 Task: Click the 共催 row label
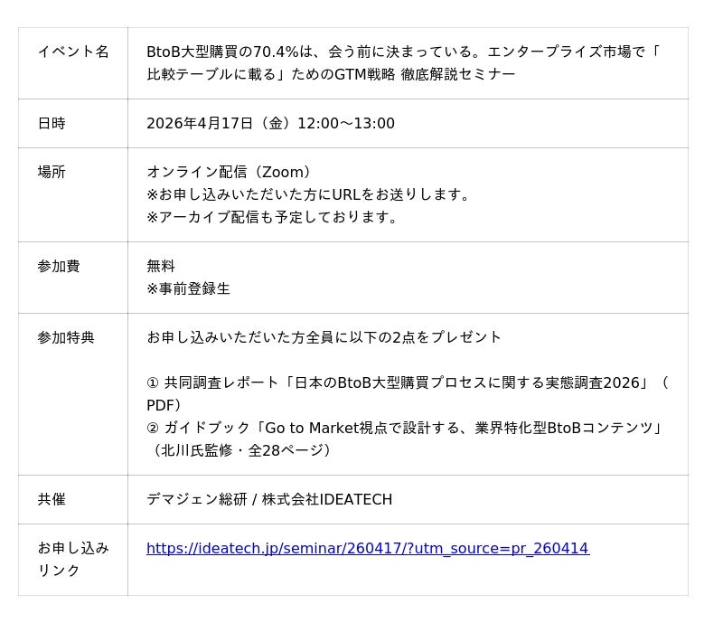pyautogui.click(x=52, y=499)
